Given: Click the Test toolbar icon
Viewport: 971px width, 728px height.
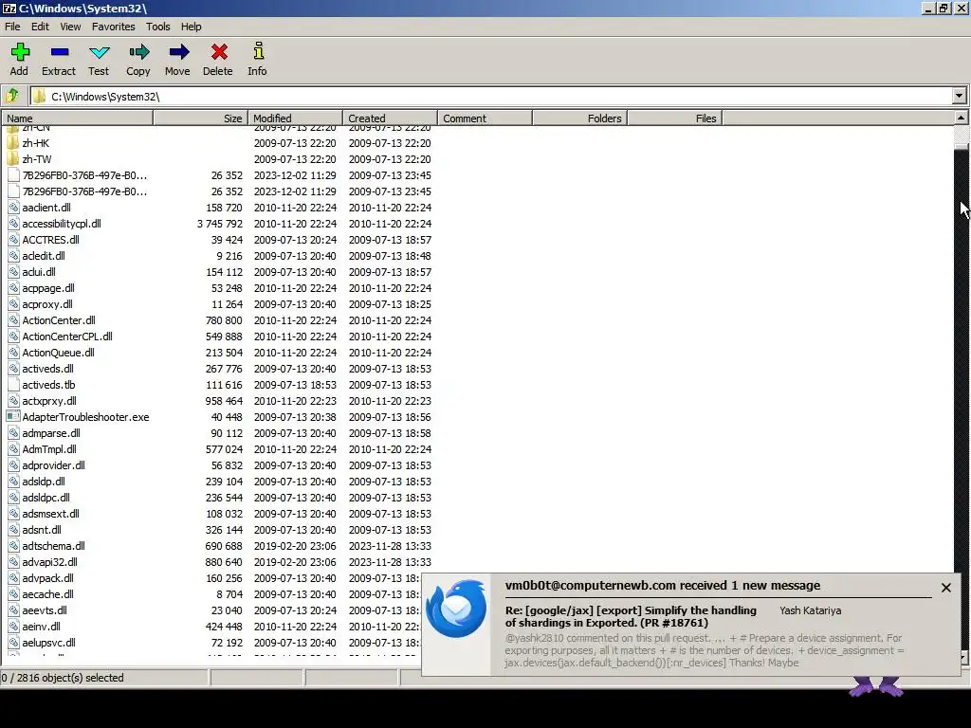Looking at the screenshot, I should pos(99,53).
